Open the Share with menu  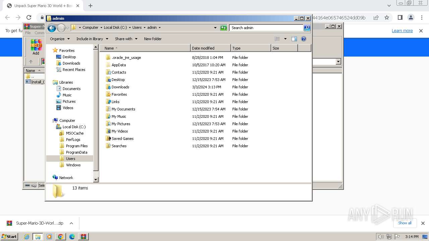point(126,39)
